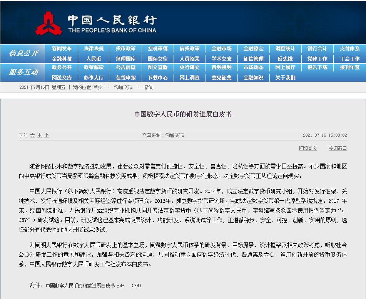
Task: Go to 学术交流 section
Action: [x=222, y=59]
